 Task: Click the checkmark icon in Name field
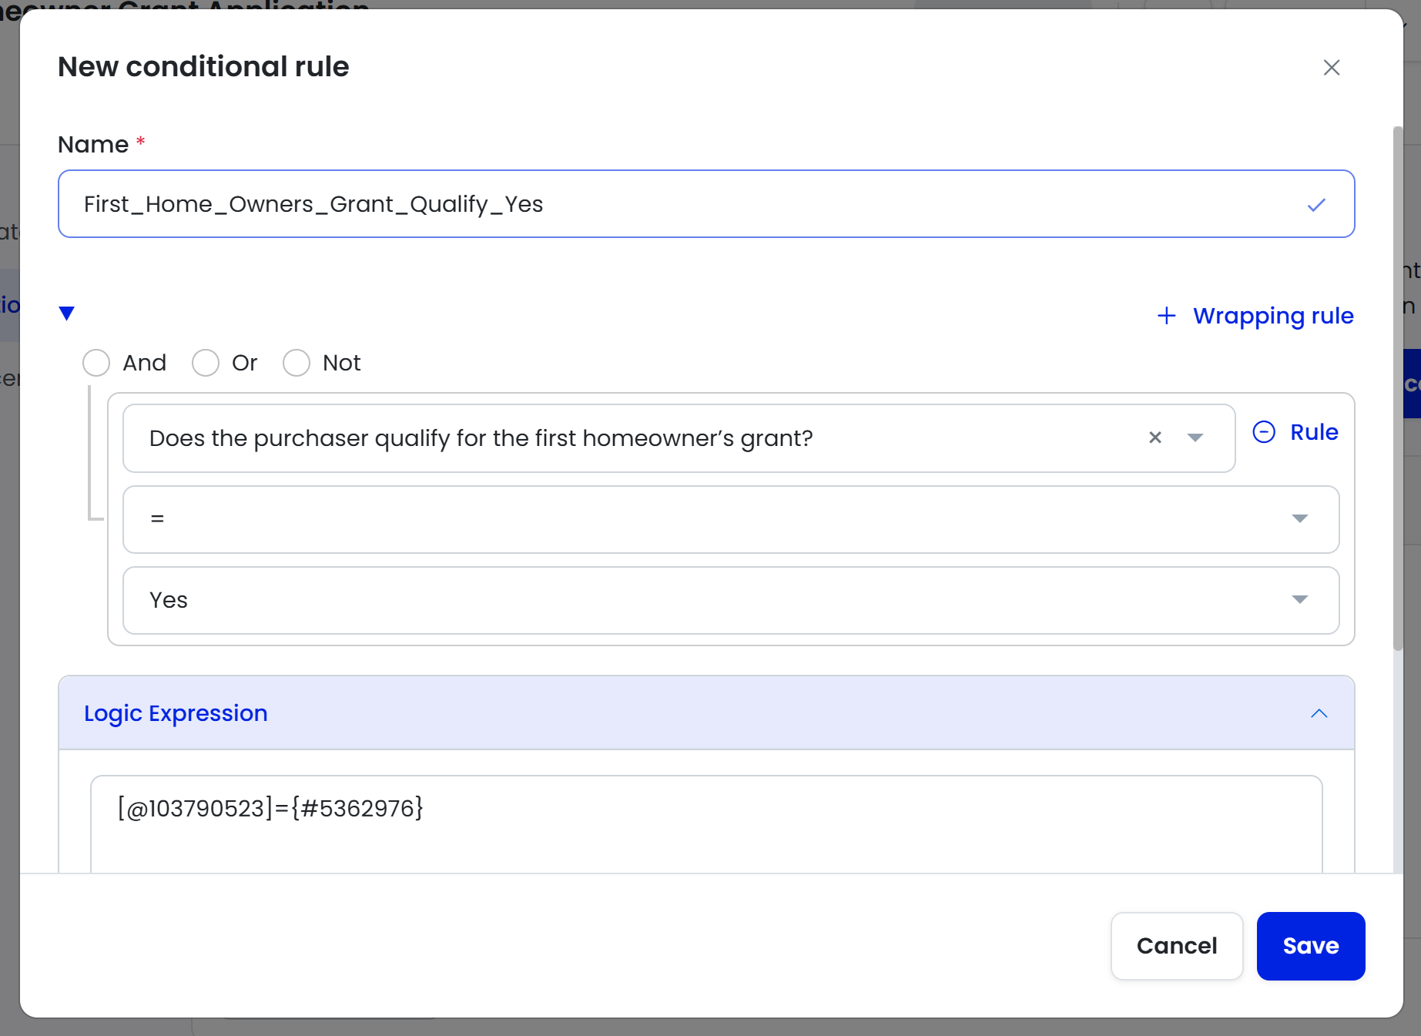[1316, 205]
